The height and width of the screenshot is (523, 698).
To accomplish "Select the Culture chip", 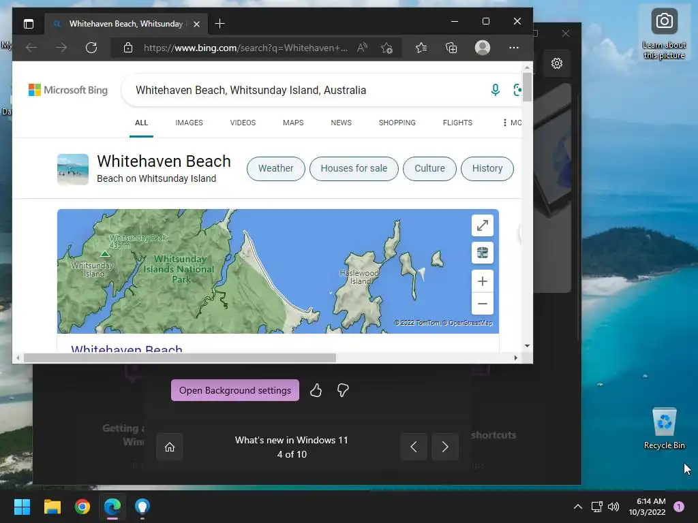I will point(429,169).
